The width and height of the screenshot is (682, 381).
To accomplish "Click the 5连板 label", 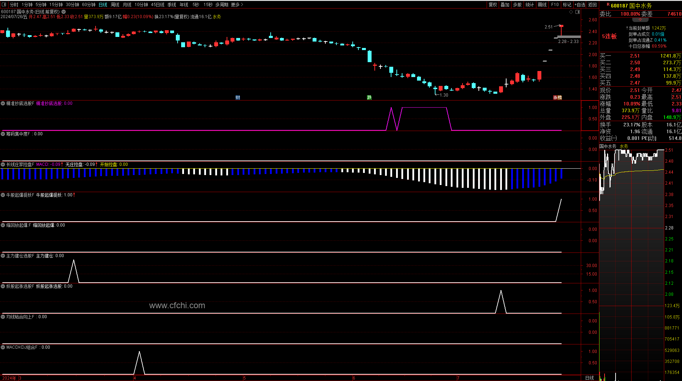I will pyautogui.click(x=609, y=37).
